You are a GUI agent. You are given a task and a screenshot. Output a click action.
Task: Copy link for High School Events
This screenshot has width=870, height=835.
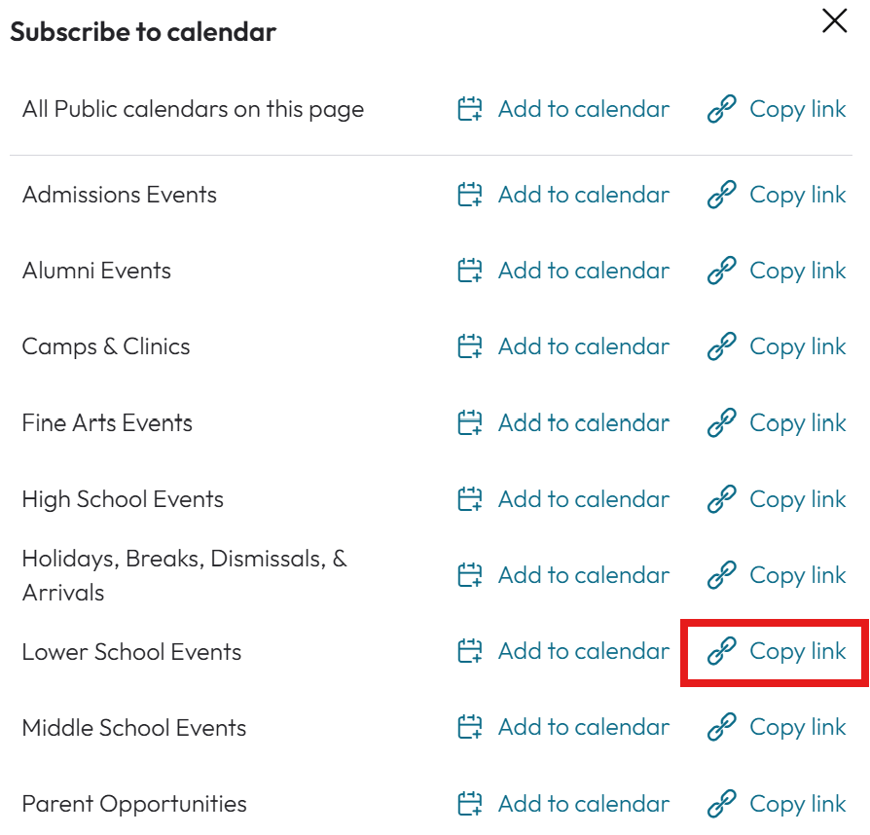click(777, 499)
